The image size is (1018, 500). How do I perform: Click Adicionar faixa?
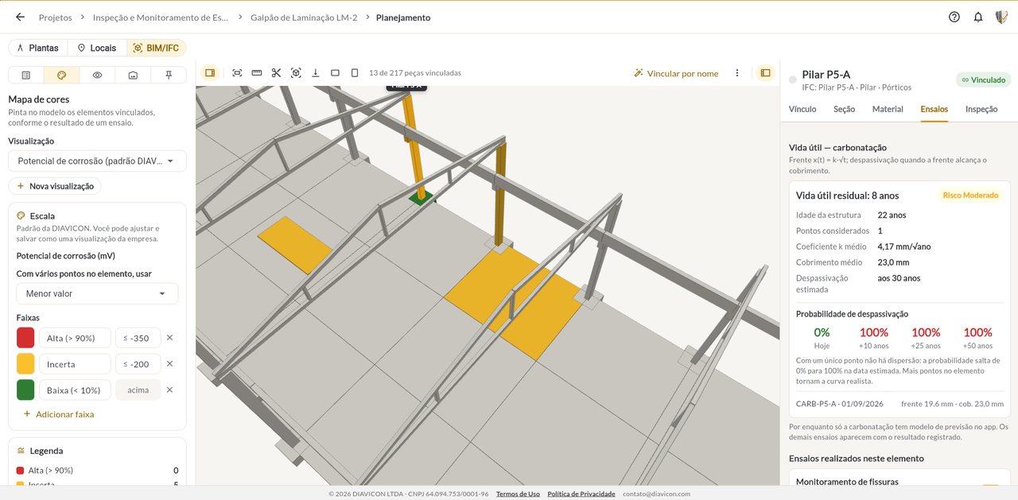click(x=59, y=414)
